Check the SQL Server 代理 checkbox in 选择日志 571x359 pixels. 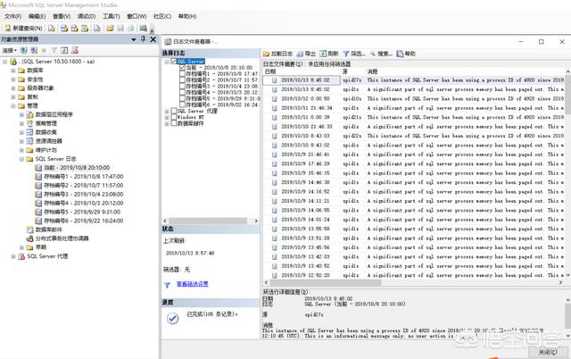click(x=174, y=111)
